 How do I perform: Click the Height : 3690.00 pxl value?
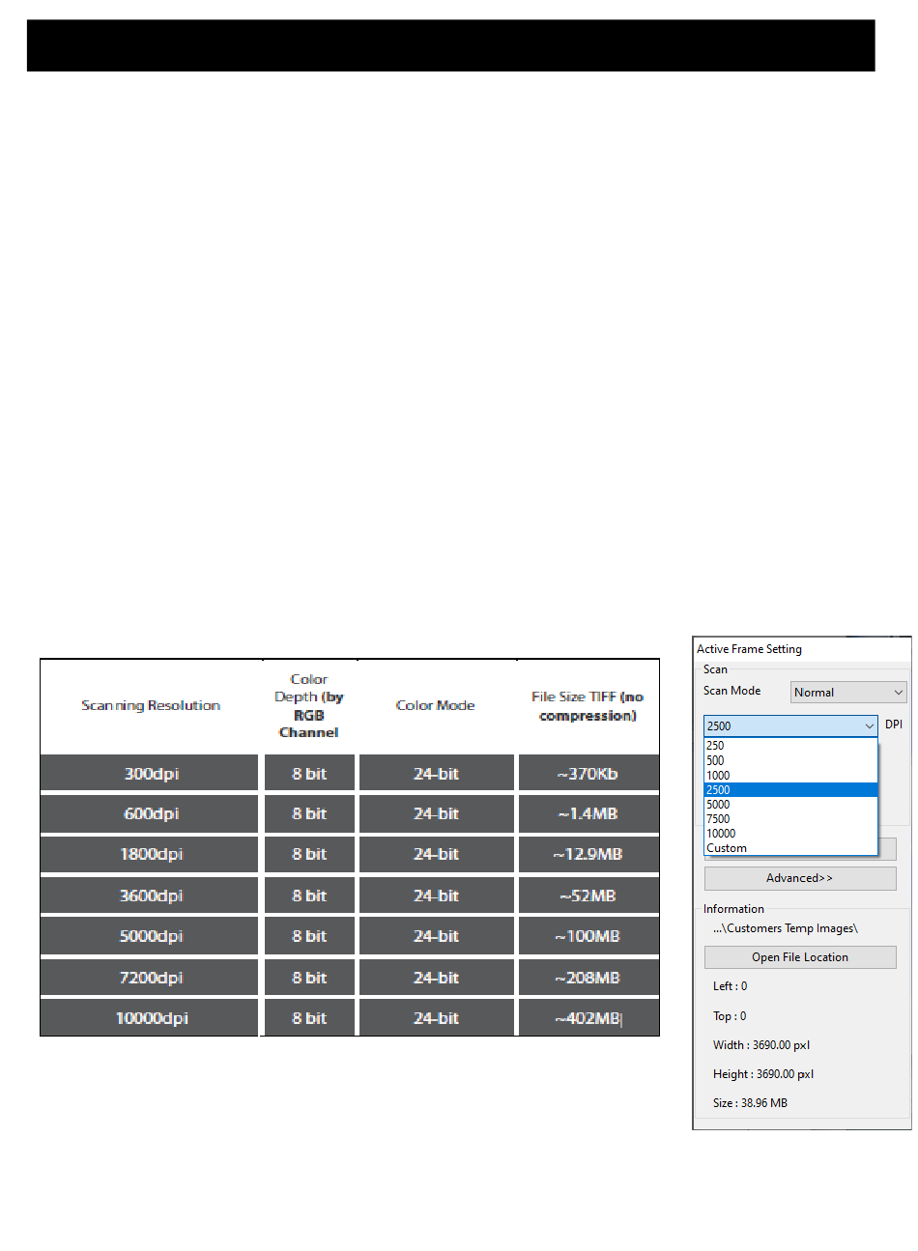click(763, 1073)
